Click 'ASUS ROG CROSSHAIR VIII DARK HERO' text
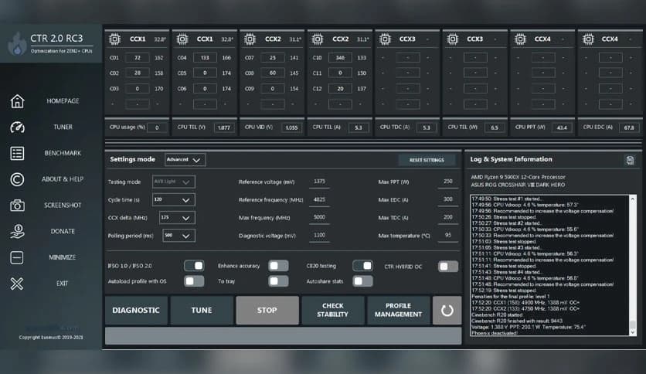Viewport: 646px width, 374px height. [x=518, y=185]
